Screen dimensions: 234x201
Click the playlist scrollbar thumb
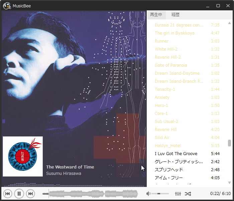[229, 143]
